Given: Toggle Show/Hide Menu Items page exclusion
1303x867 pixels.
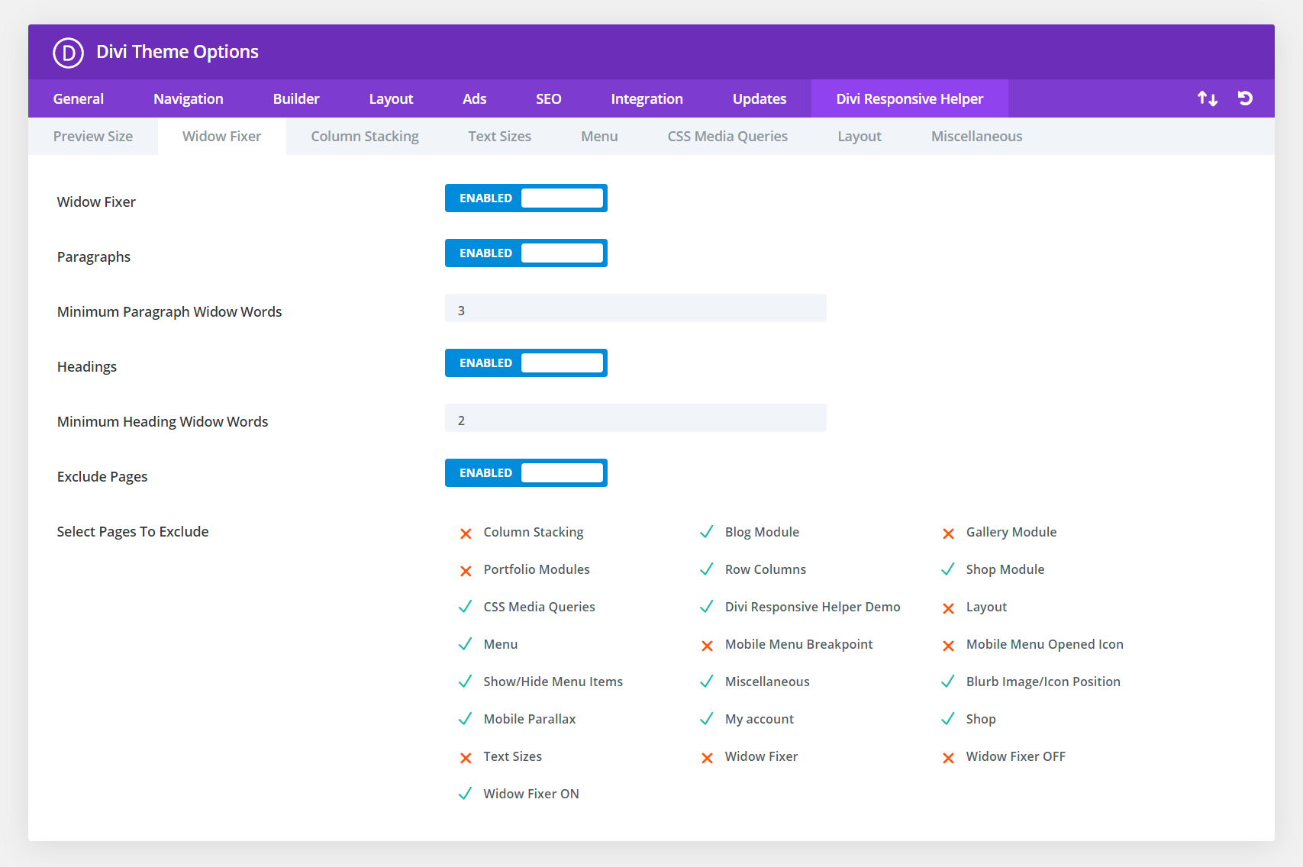Looking at the screenshot, I should 466,682.
